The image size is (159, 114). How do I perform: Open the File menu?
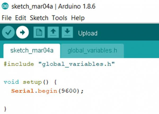click(7, 18)
